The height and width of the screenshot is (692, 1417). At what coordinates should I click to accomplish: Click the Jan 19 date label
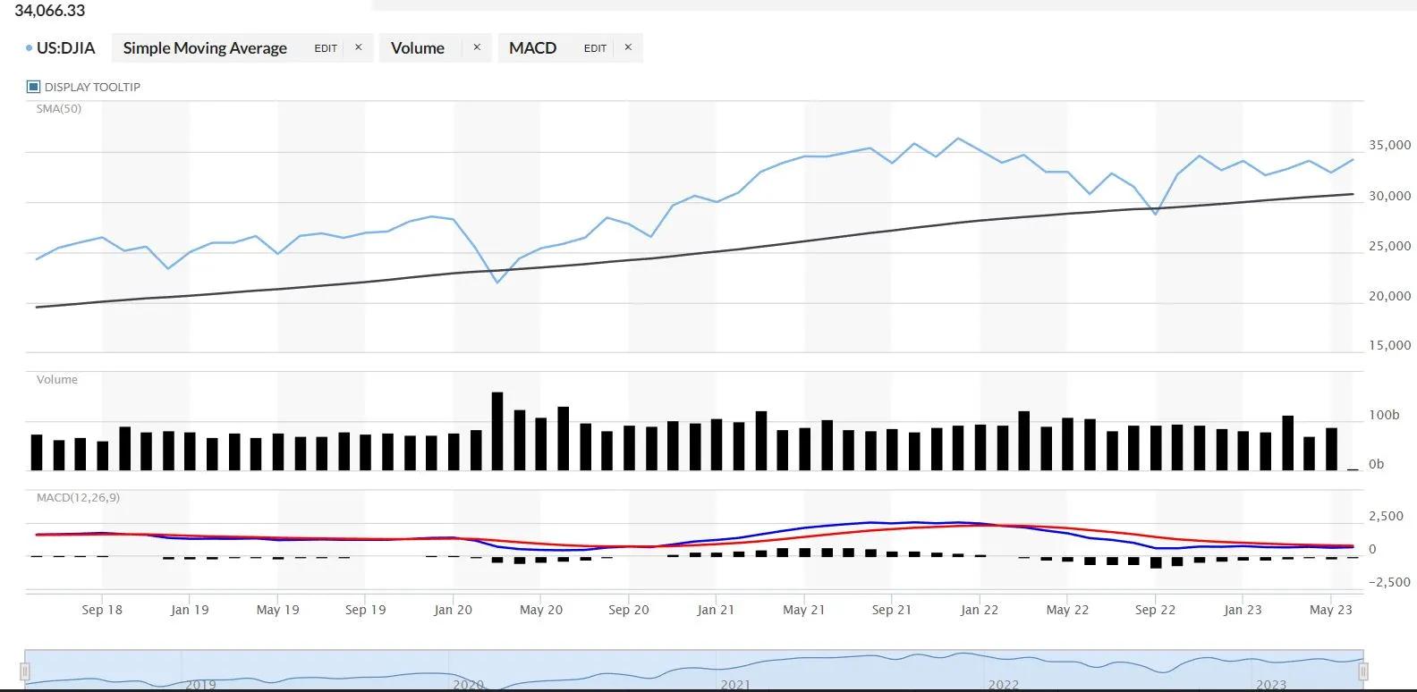[190, 610]
